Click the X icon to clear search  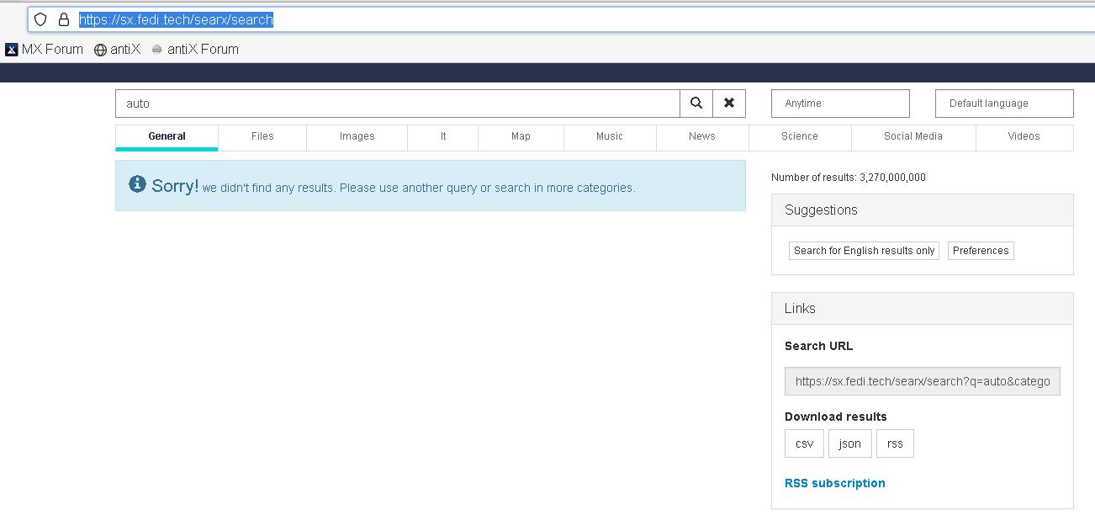728,103
